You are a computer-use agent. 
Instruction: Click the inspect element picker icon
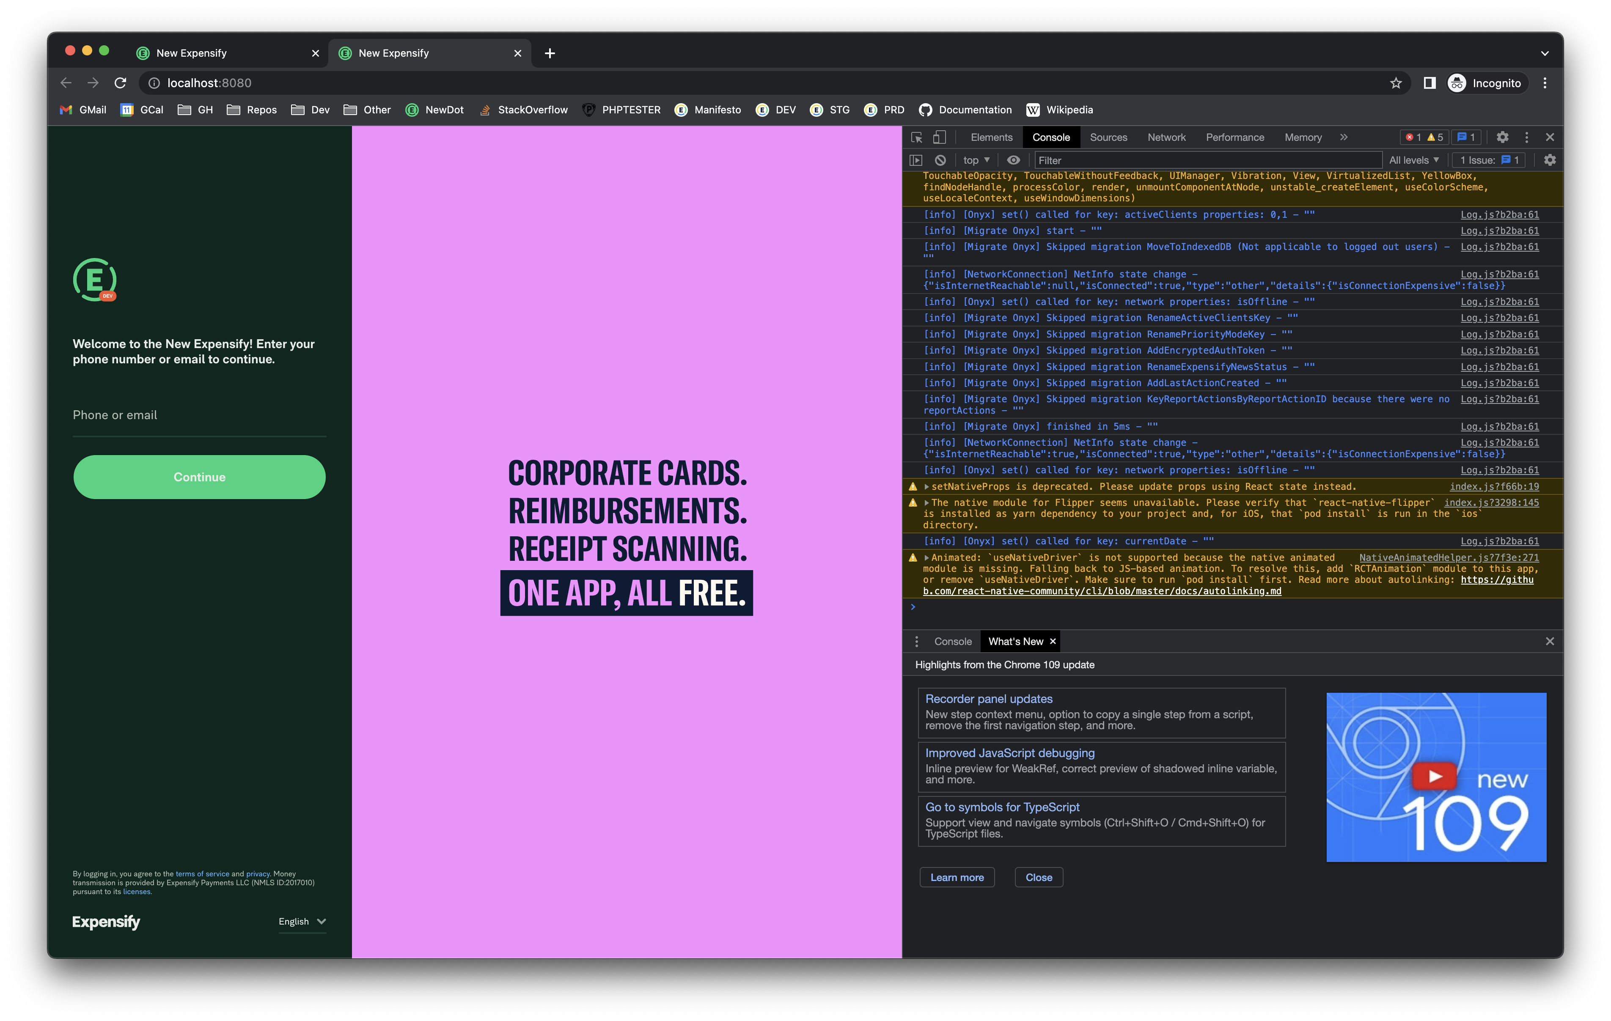click(917, 137)
